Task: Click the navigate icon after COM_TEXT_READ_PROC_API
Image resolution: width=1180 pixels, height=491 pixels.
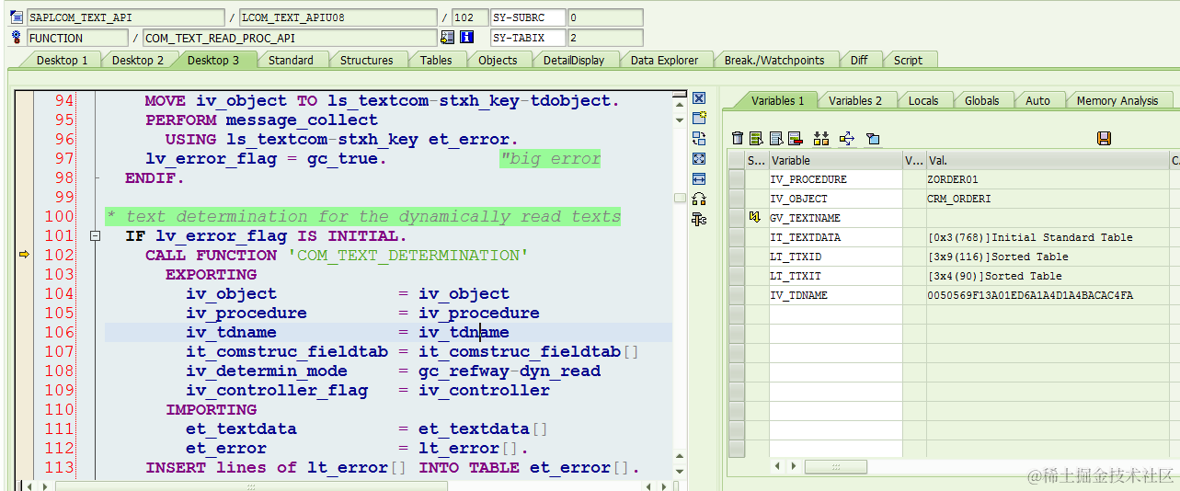Action: pyautogui.click(x=447, y=38)
